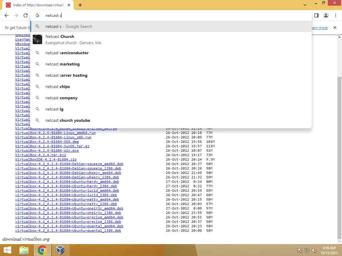
Task: Pick 'netcast company' suggestion
Action: pyautogui.click(x=171, y=98)
